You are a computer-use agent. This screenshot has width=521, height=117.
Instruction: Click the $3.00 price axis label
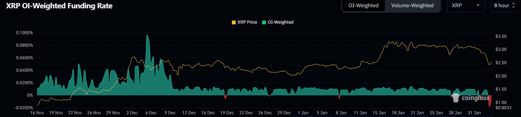[501, 49]
